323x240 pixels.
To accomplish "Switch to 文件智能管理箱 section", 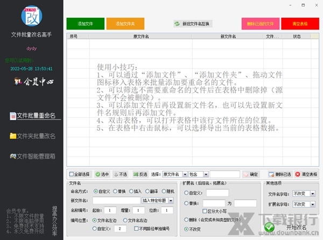I will point(33,156).
